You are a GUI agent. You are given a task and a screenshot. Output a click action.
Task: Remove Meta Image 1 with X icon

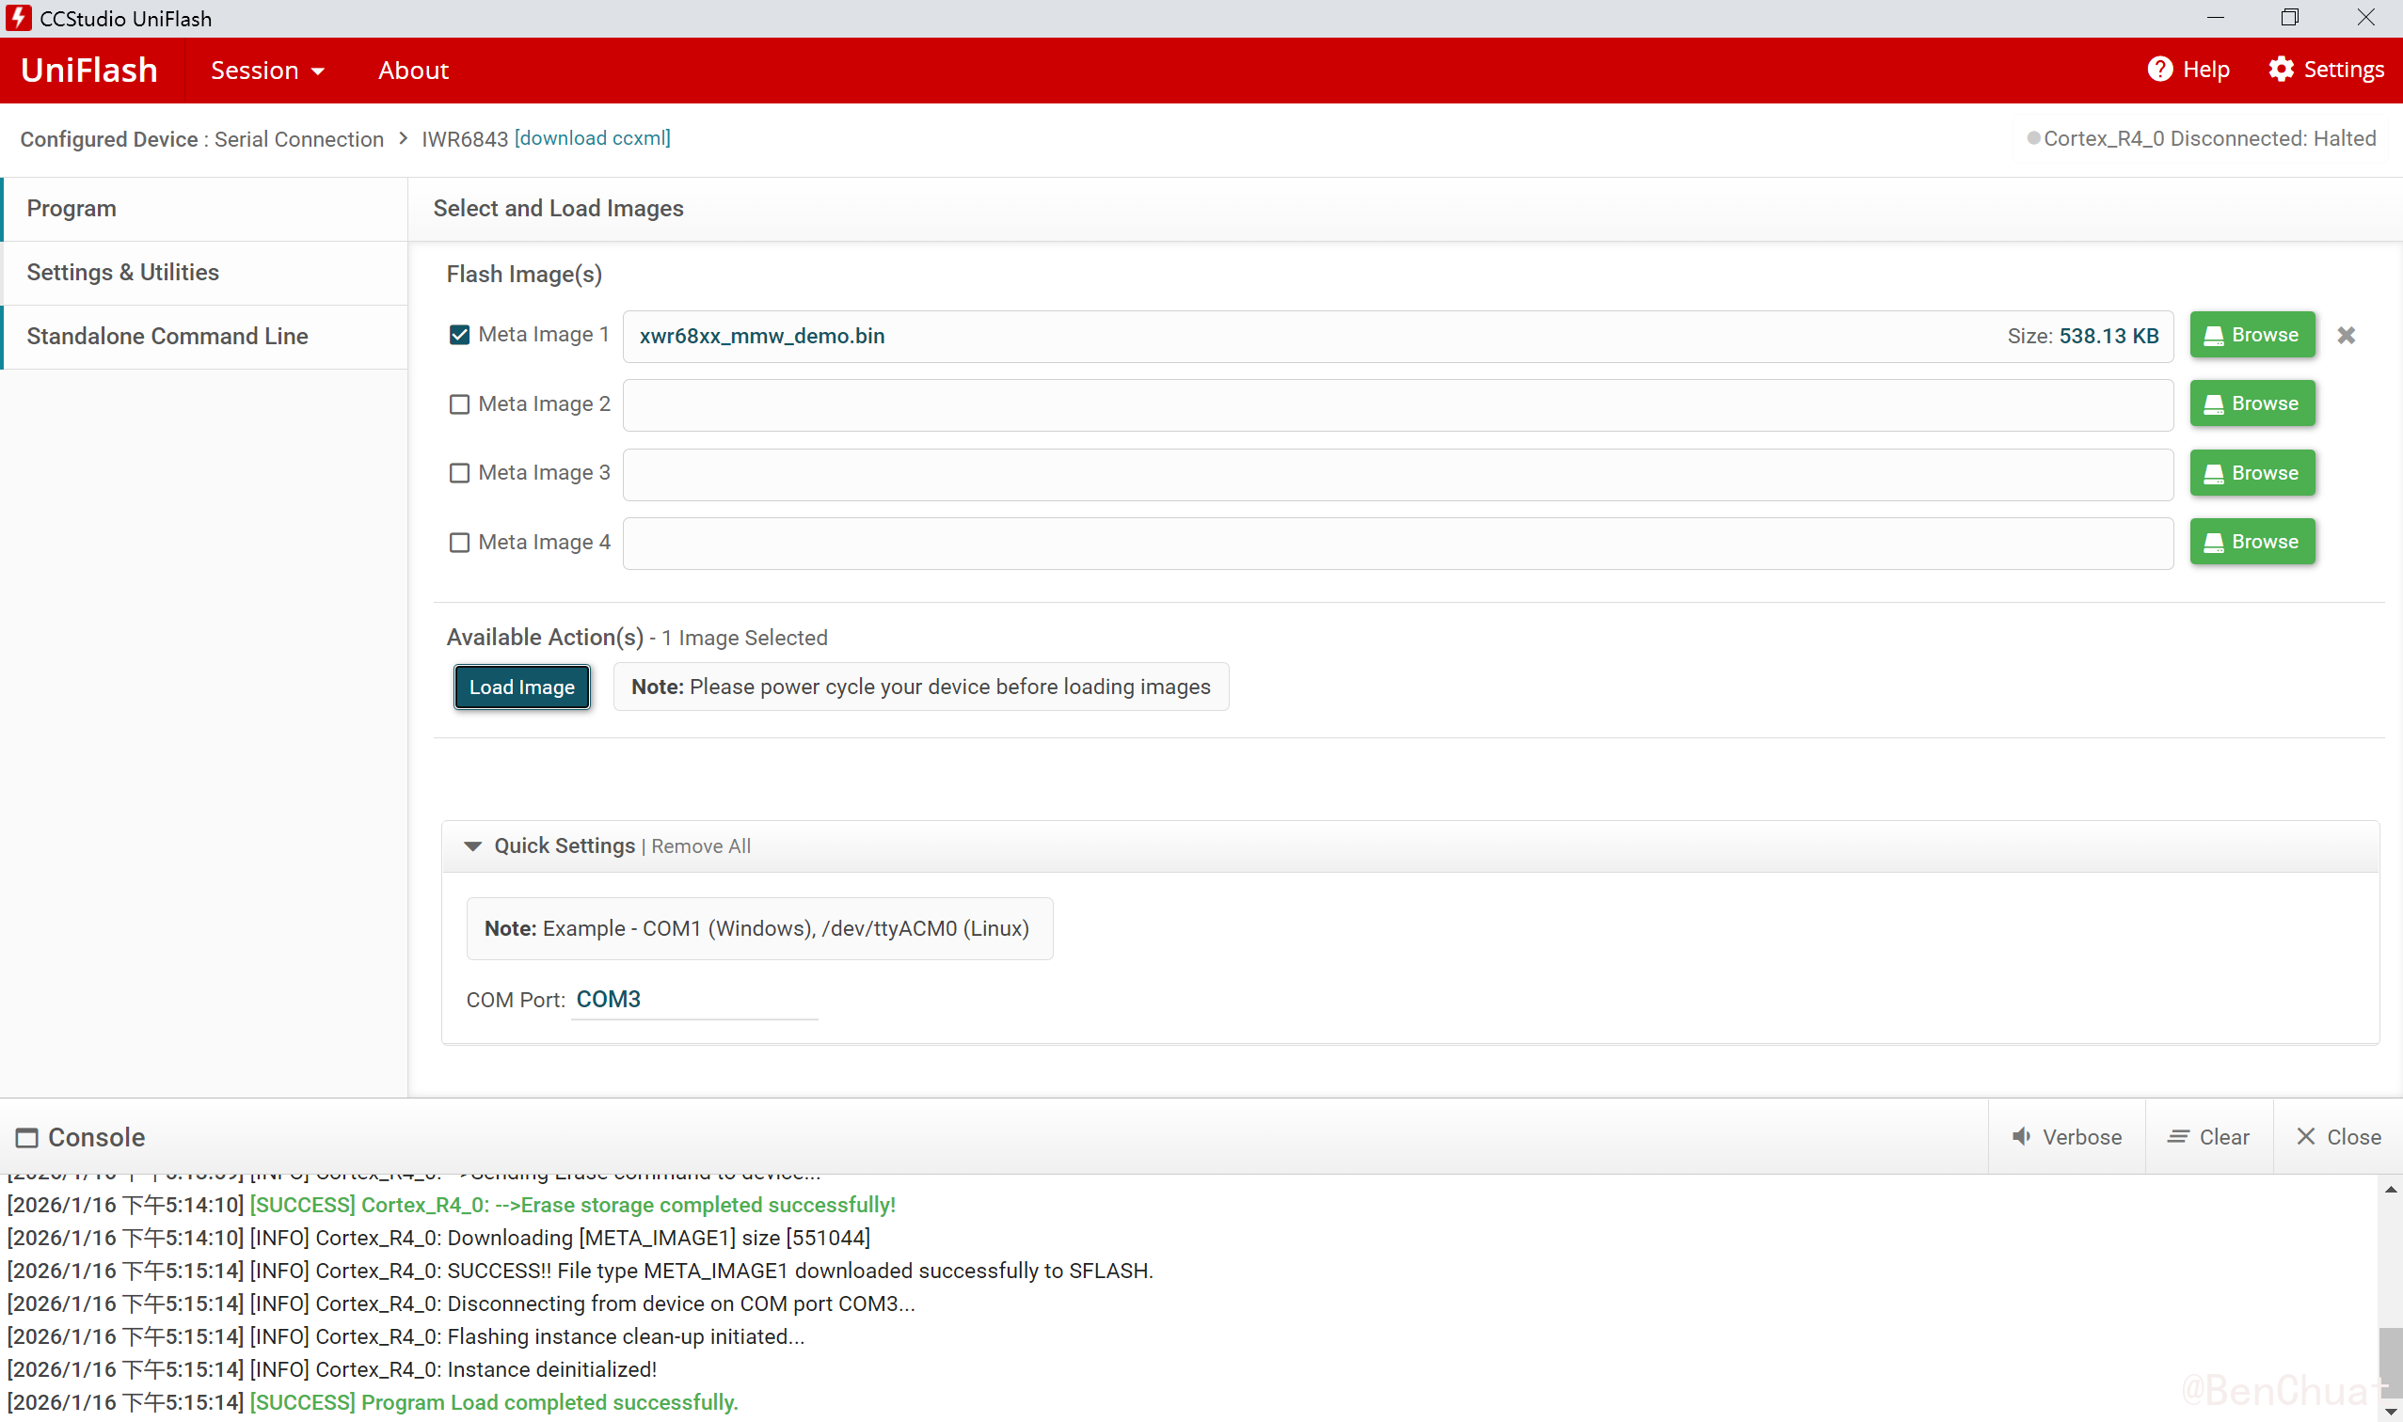pos(2346,336)
